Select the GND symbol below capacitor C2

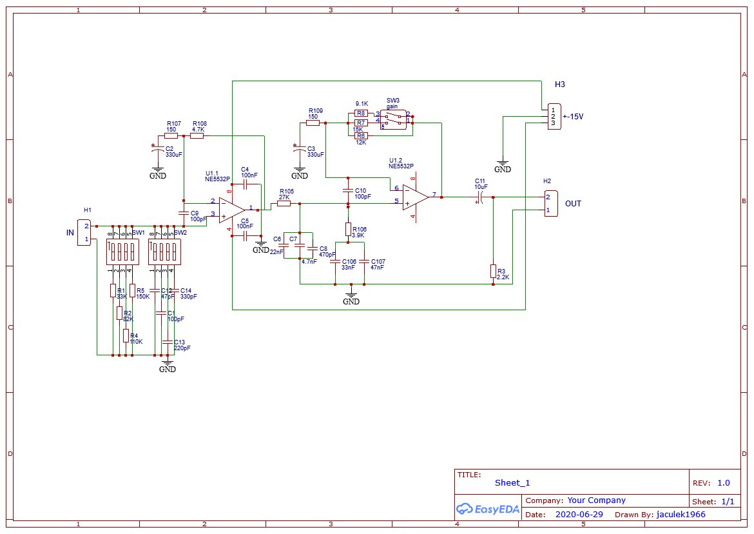point(157,173)
